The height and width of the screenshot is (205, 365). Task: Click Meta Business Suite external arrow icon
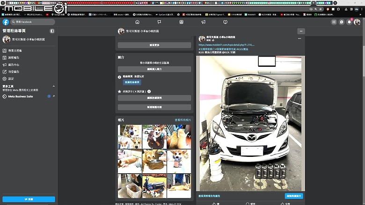(54, 96)
